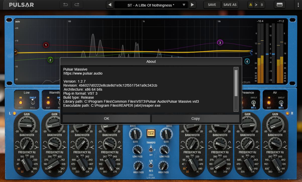
Task: Switch to comparison state A
Action: (251, 5)
